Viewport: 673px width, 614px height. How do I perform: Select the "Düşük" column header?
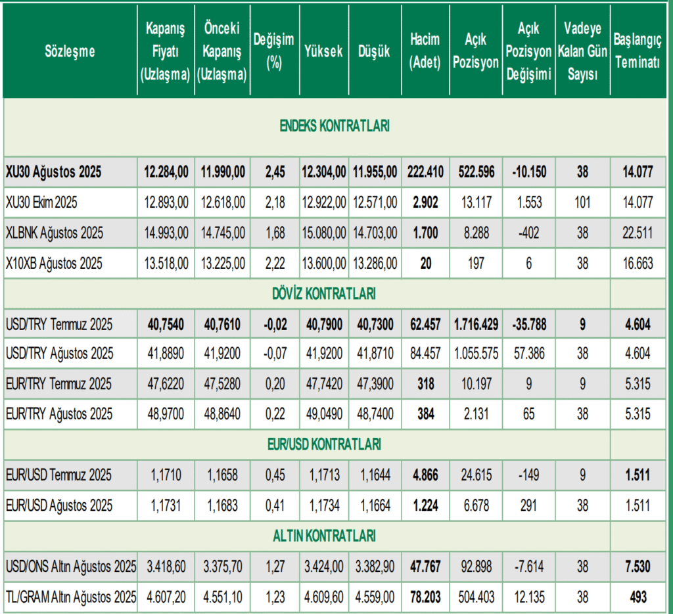(x=374, y=51)
